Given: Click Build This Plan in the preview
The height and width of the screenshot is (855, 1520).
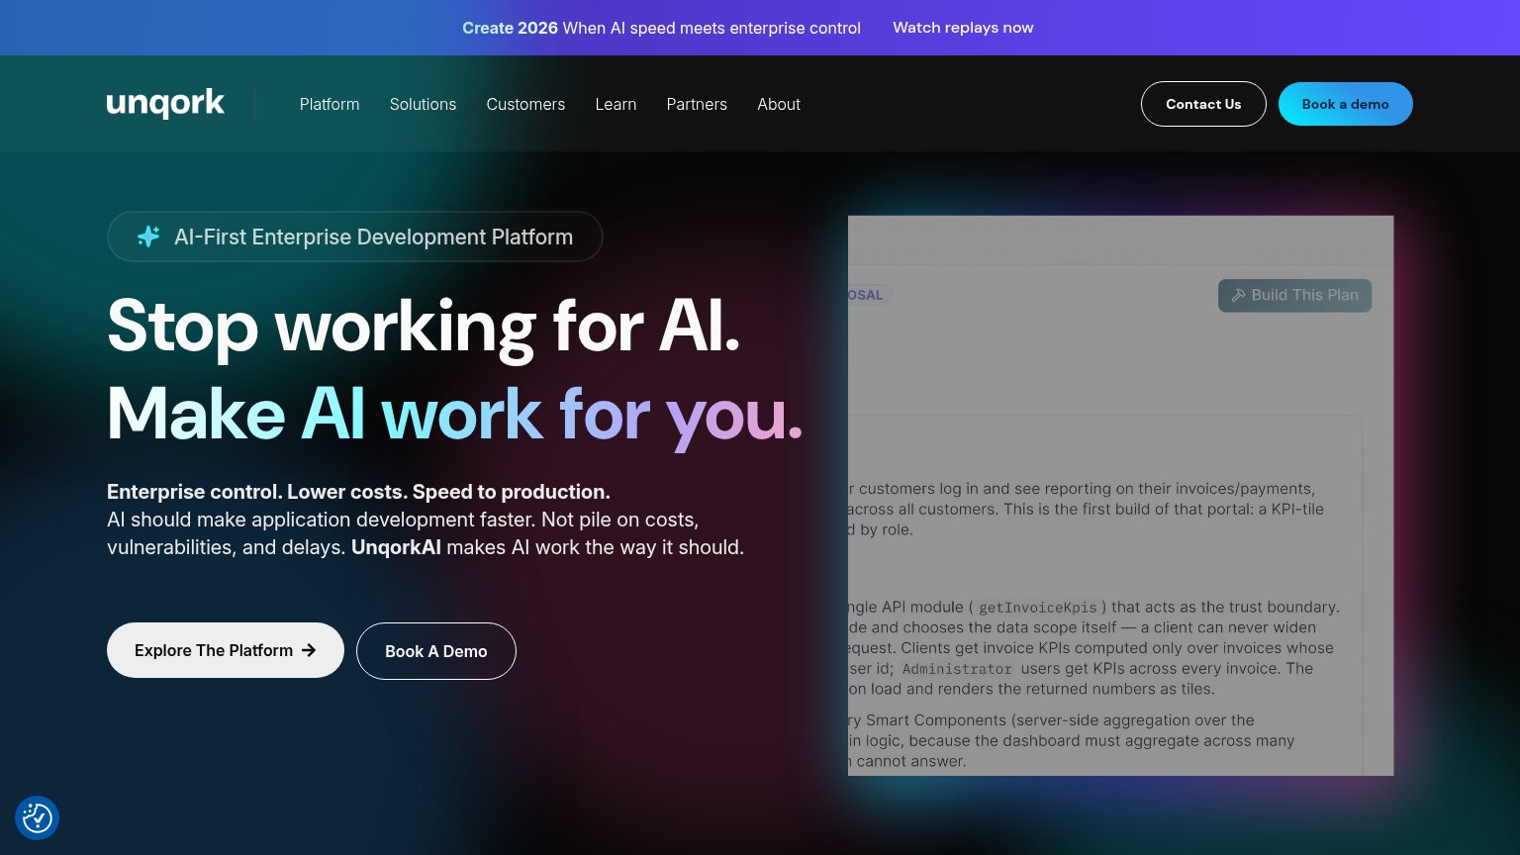Looking at the screenshot, I should pos(1294,295).
